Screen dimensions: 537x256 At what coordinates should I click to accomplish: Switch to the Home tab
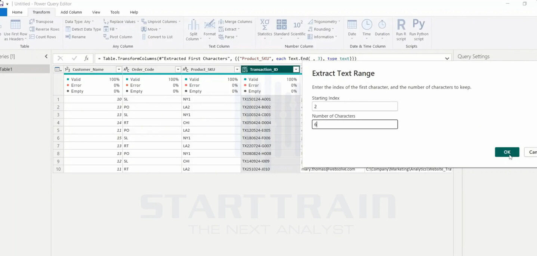(x=17, y=12)
